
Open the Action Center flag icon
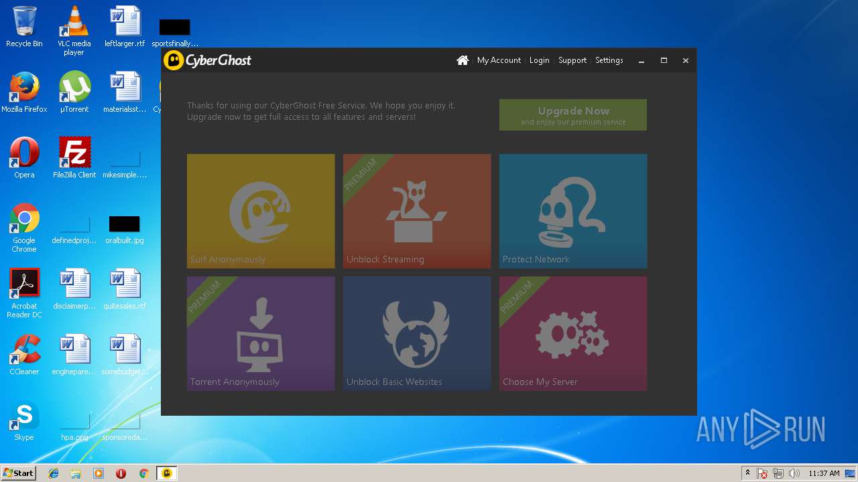762,473
